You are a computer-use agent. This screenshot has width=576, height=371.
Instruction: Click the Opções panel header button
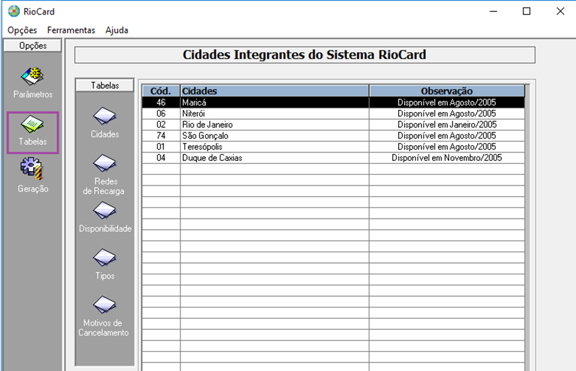(33, 46)
